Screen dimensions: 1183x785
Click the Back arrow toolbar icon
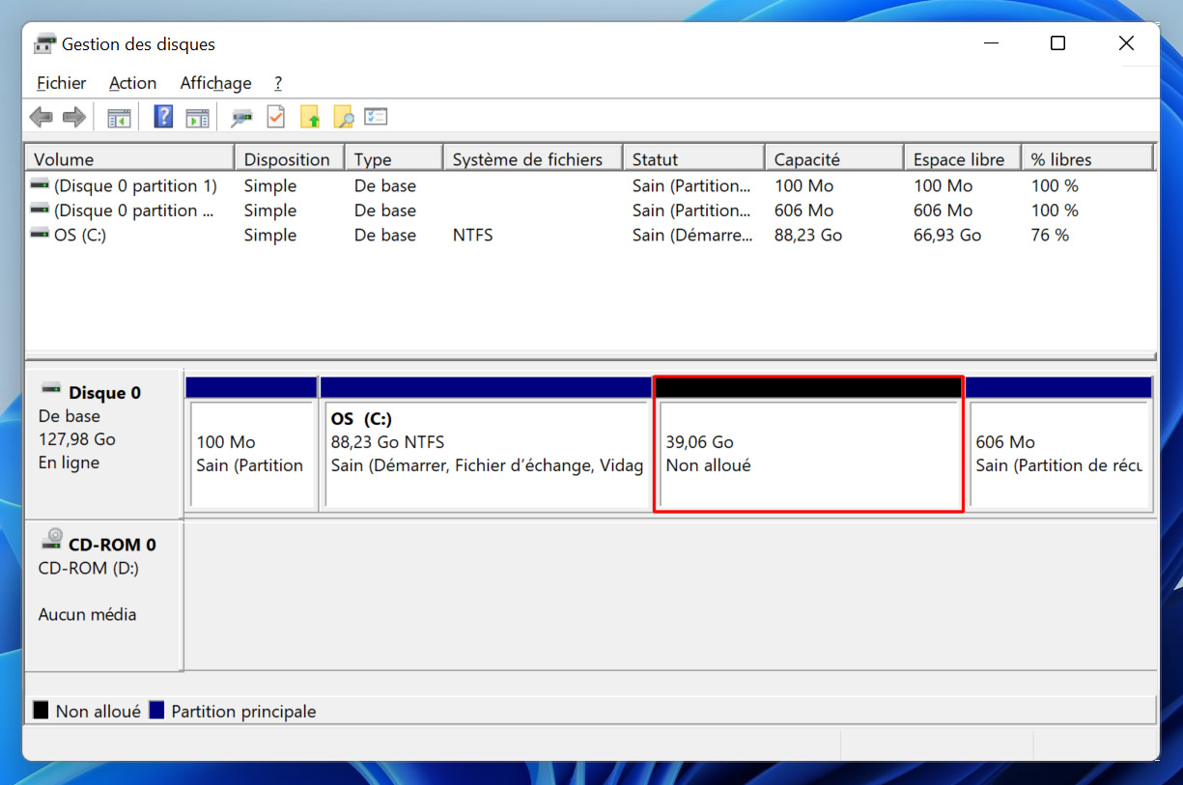point(41,118)
